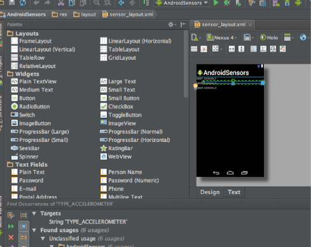Click the layout folder breadcrumb
The image size is (311, 247).
pyautogui.click(x=85, y=15)
